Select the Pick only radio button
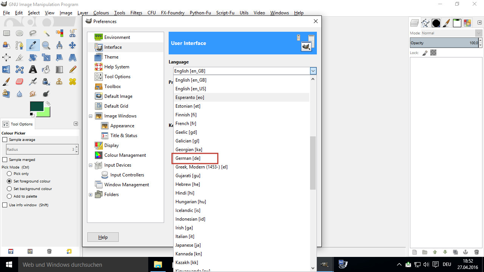Viewport: 484px width, 272px height. (x=9, y=174)
